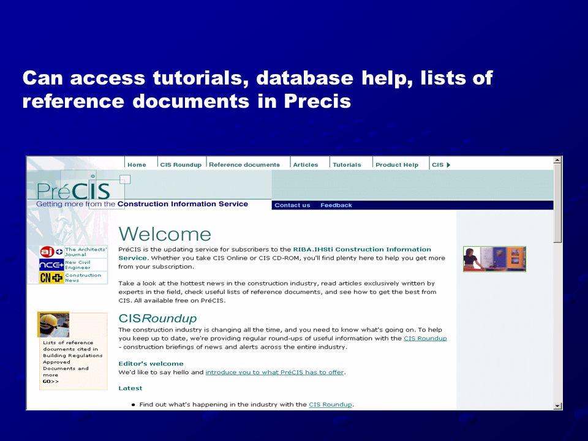The width and height of the screenshot is (588, 441).
Task: Click the Editor's welcome heading
Action: pos(151,364)
